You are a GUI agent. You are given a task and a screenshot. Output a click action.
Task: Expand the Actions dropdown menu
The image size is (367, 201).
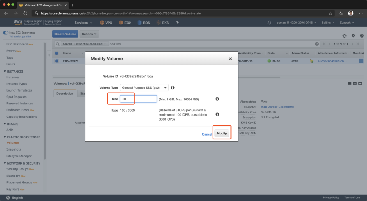89,34
